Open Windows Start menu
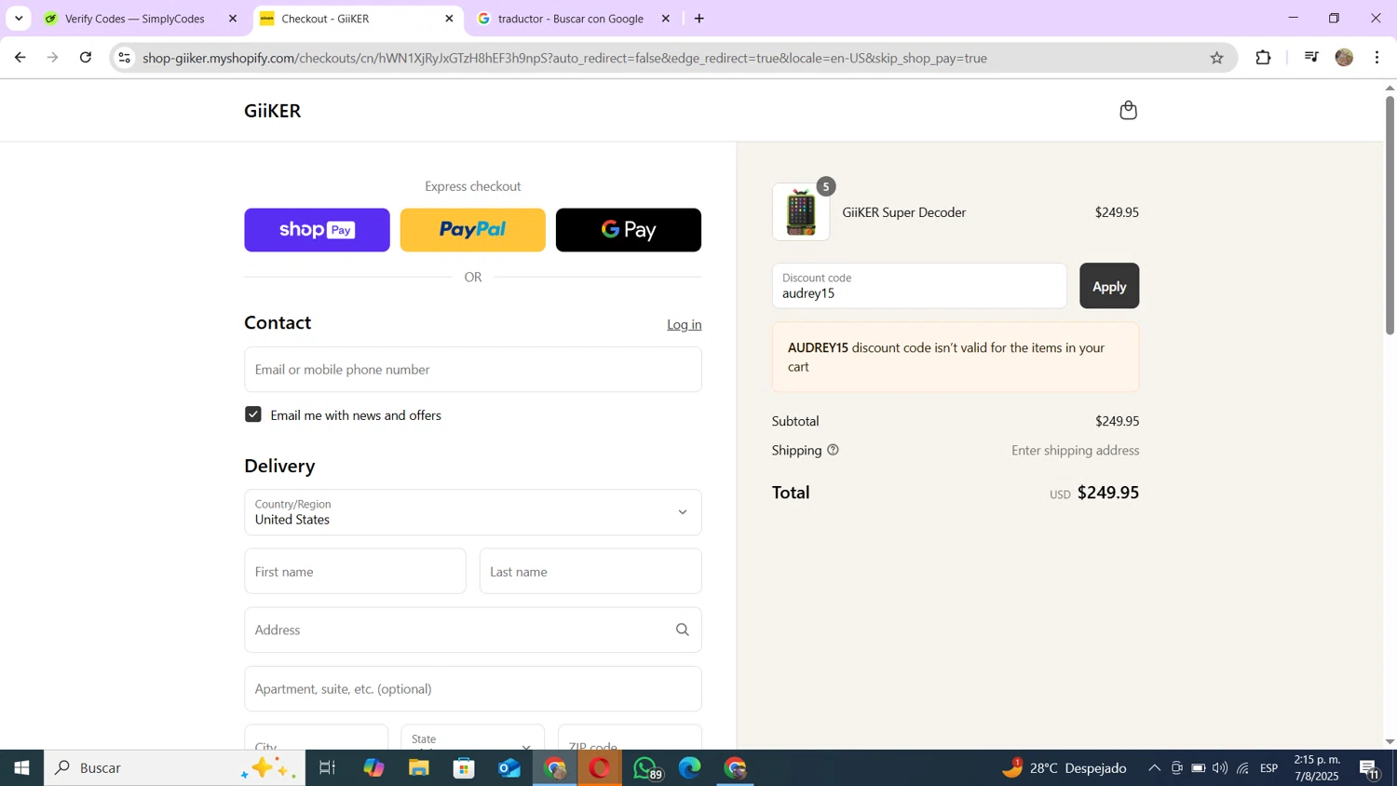Viewport: 1397px width, 786px height. [x=21, y=768]
